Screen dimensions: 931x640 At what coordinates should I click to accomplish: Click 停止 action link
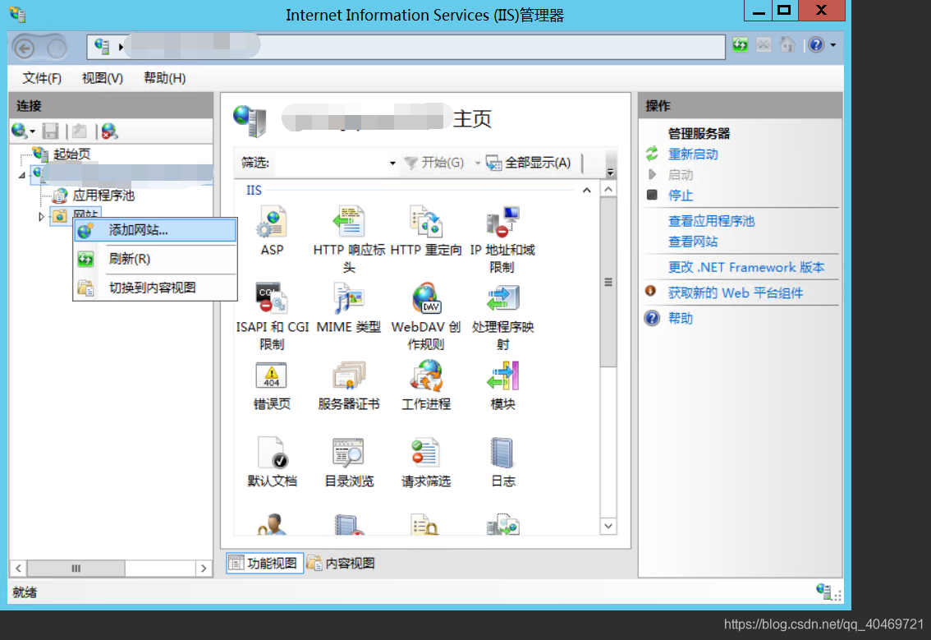[x=681, y=195]
